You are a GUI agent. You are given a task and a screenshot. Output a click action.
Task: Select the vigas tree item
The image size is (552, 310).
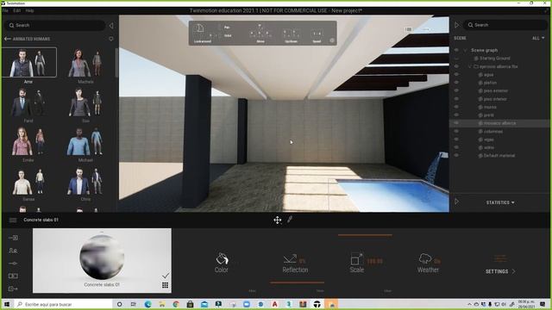[x=489, y=139]
